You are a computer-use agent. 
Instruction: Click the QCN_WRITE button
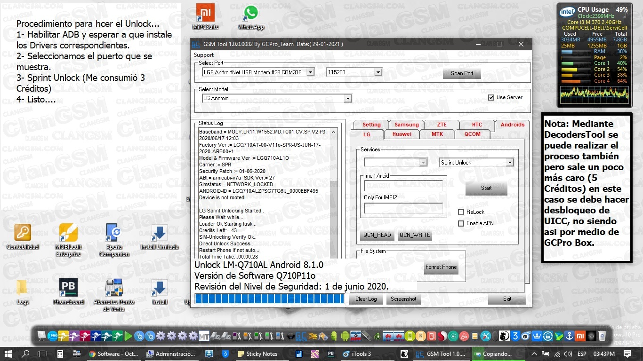415,235
